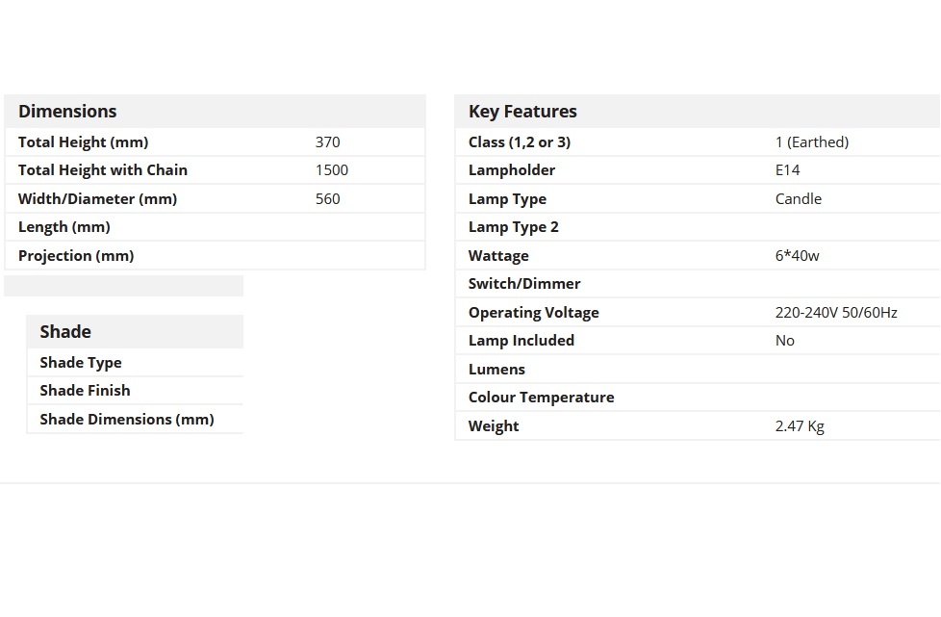This screenshot has width=941, height=617.
Task: Select the Key Features section header
Action: pyautogui.click(x=522, y=111)
